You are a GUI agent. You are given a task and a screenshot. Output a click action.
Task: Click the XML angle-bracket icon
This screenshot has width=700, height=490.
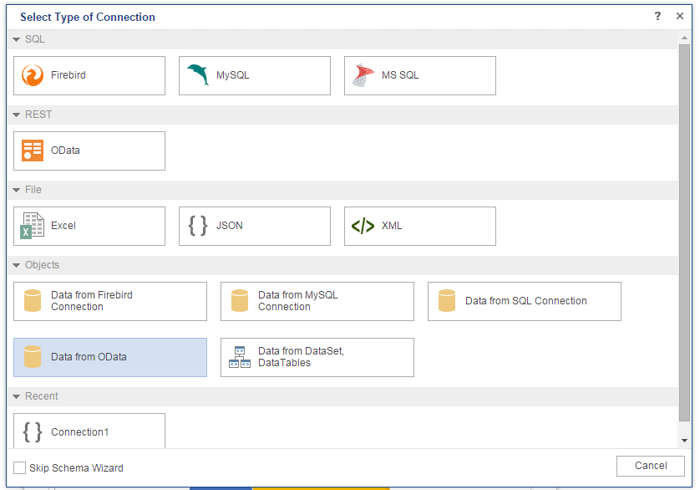point(363,226)
